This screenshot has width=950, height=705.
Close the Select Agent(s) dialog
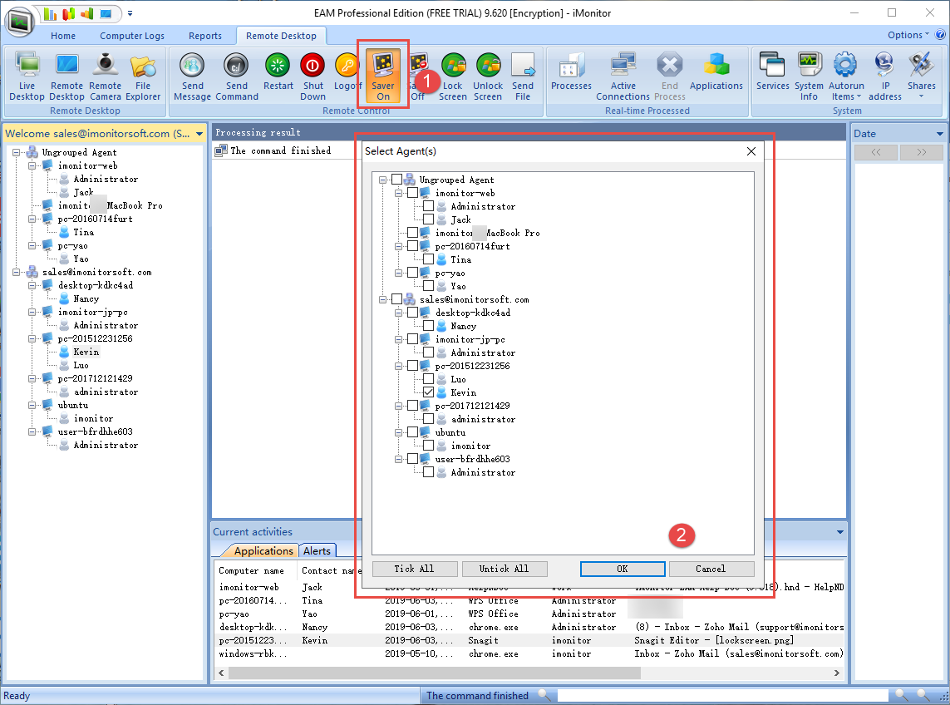[751, 151]
